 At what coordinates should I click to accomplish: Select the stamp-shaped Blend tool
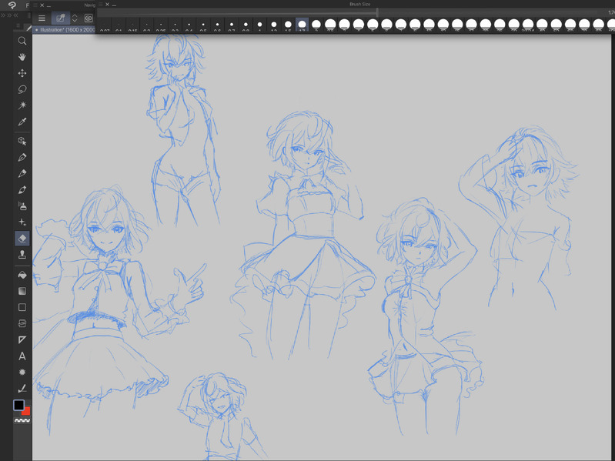pyautogui.click(x=22, y=255)
